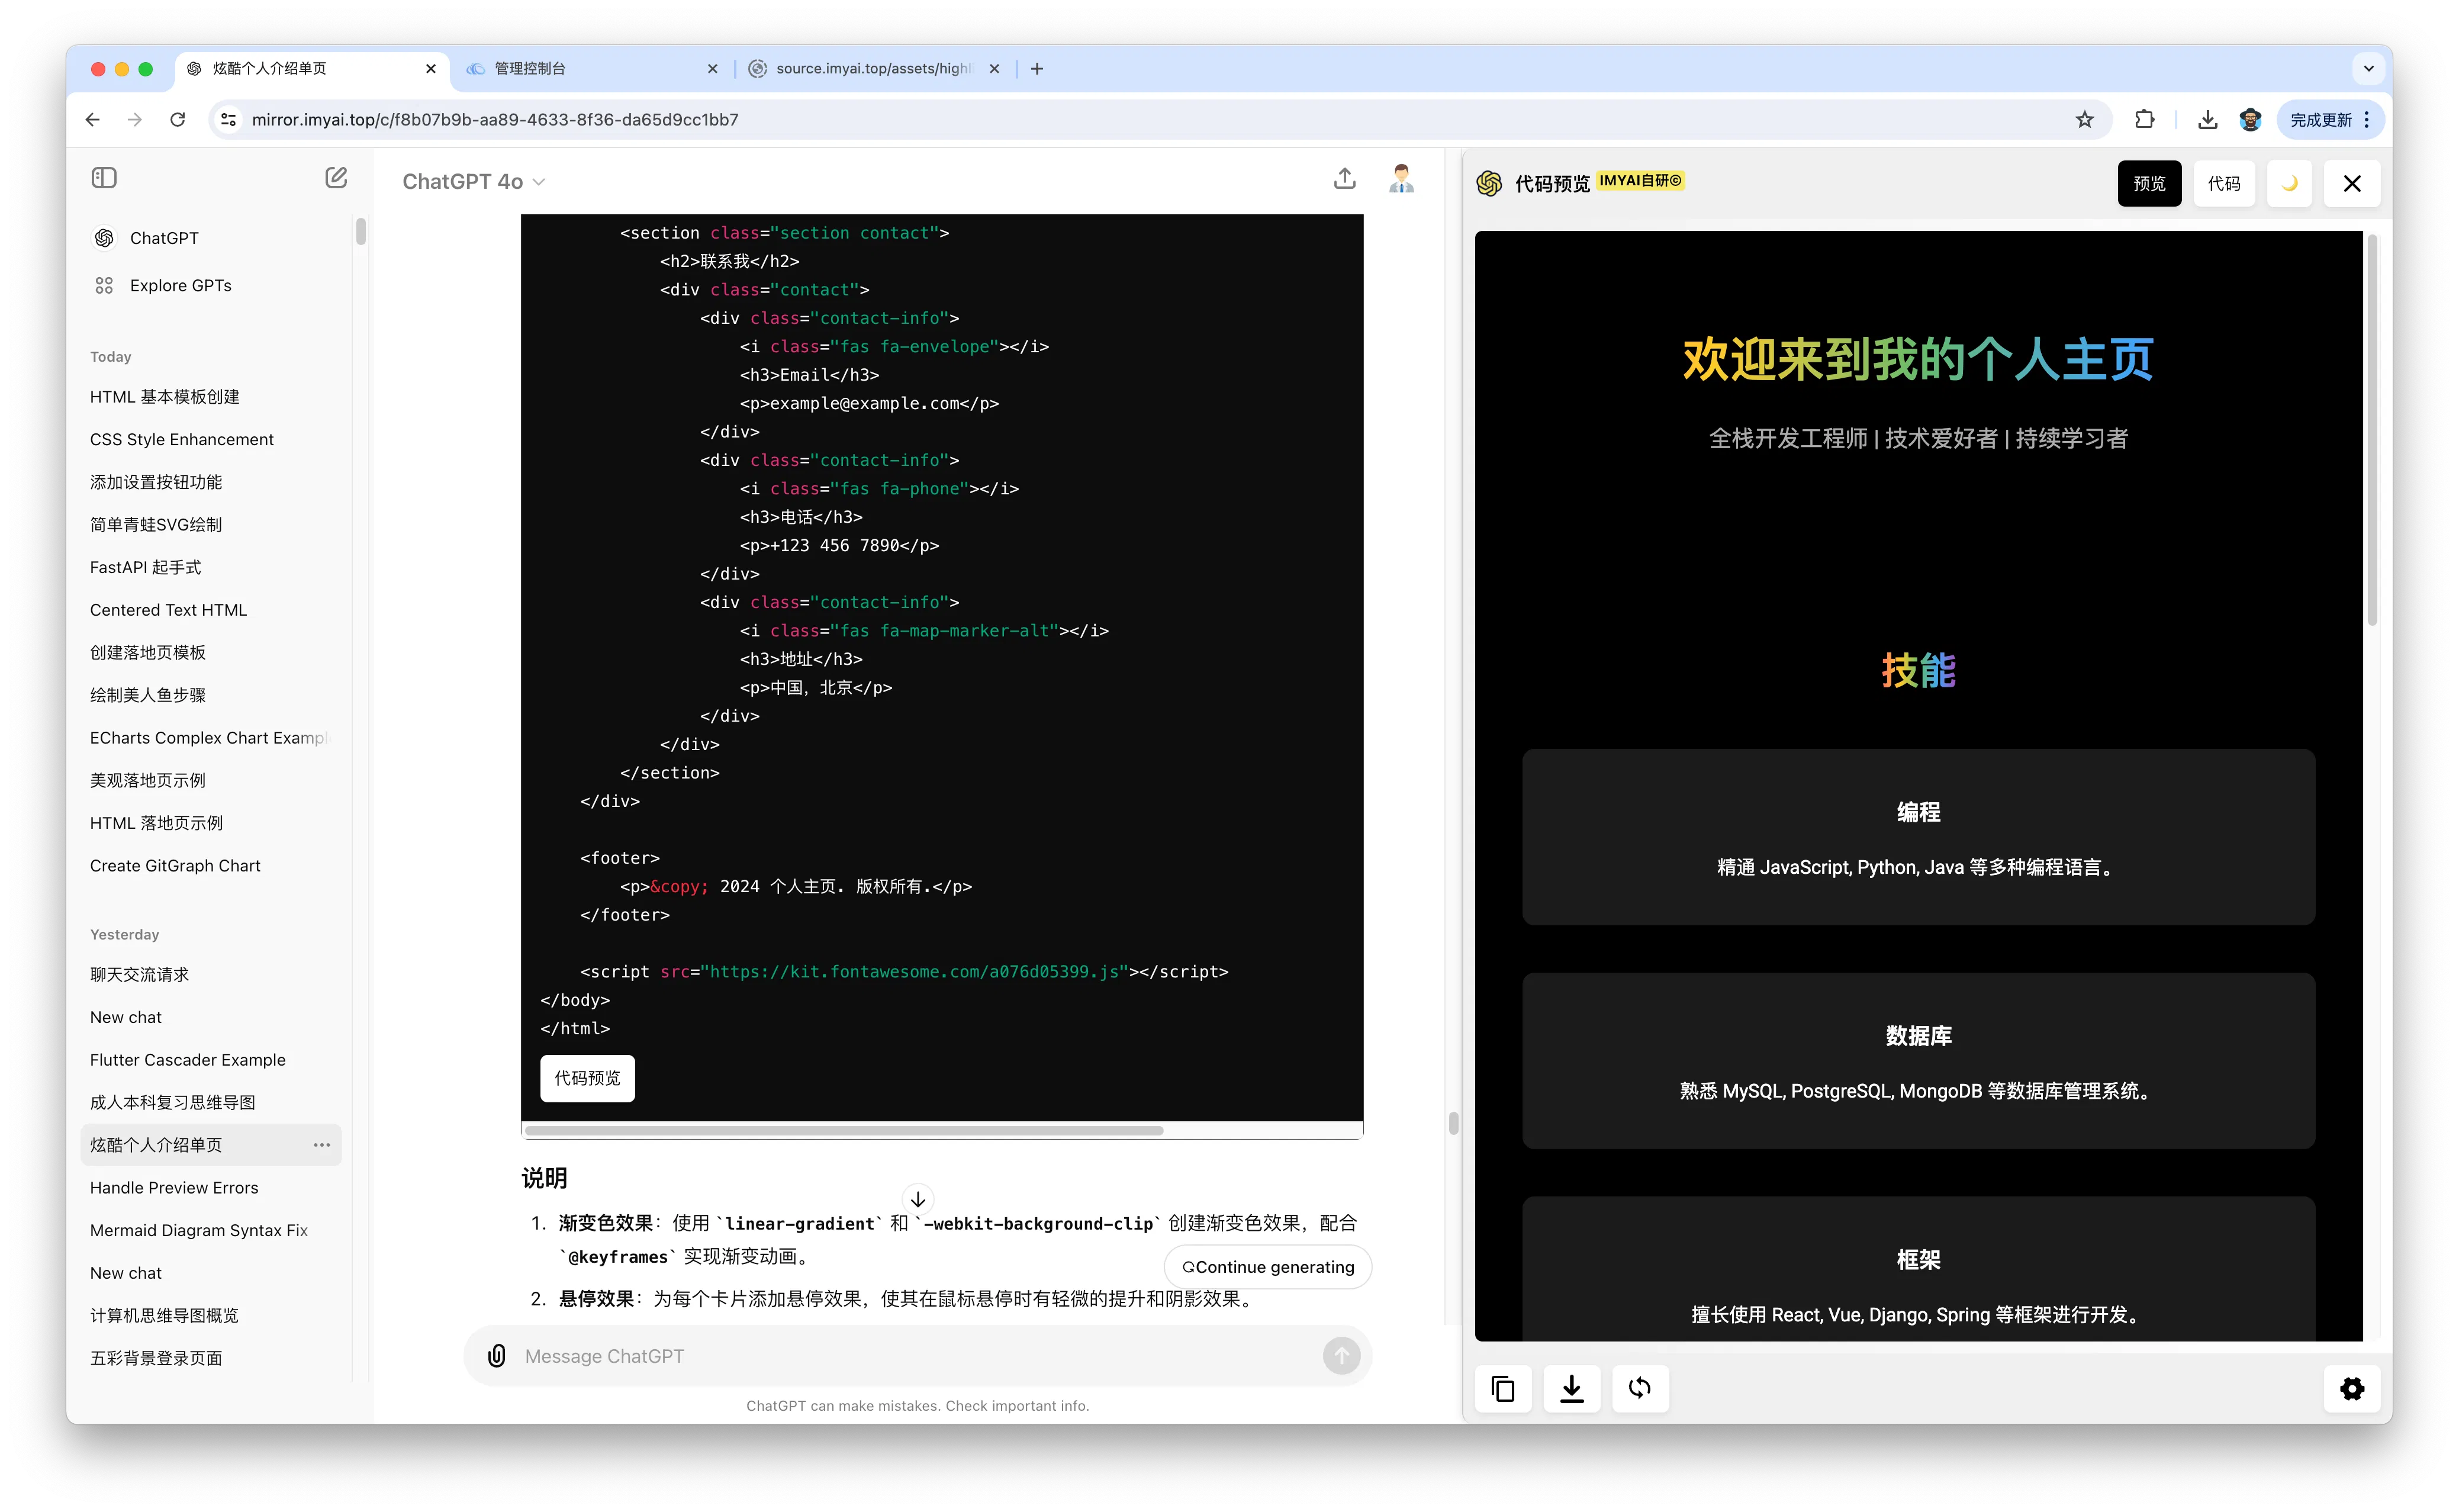Close the 管理控制台 tab
This screenshot has height=1512, width=2459.
click(x=713, y=69)
